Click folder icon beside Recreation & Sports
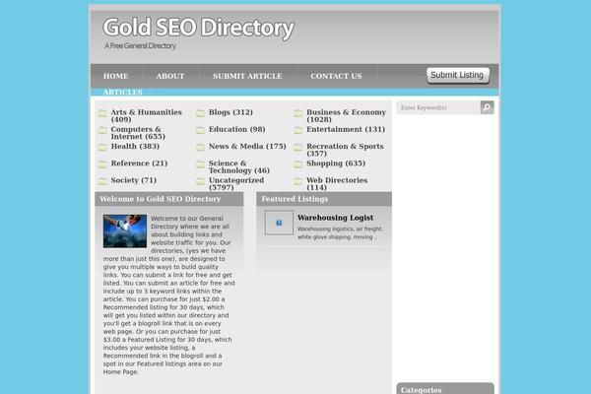The width and height of the screenshot is (591, 394). [x=298, y=147]
